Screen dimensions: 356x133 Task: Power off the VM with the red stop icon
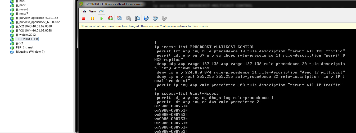pos(84,18)
